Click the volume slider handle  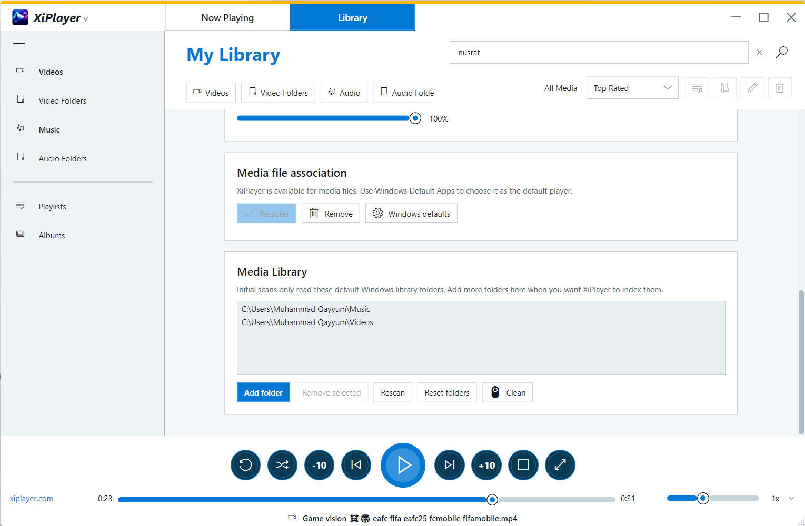(x=703, y=498)
